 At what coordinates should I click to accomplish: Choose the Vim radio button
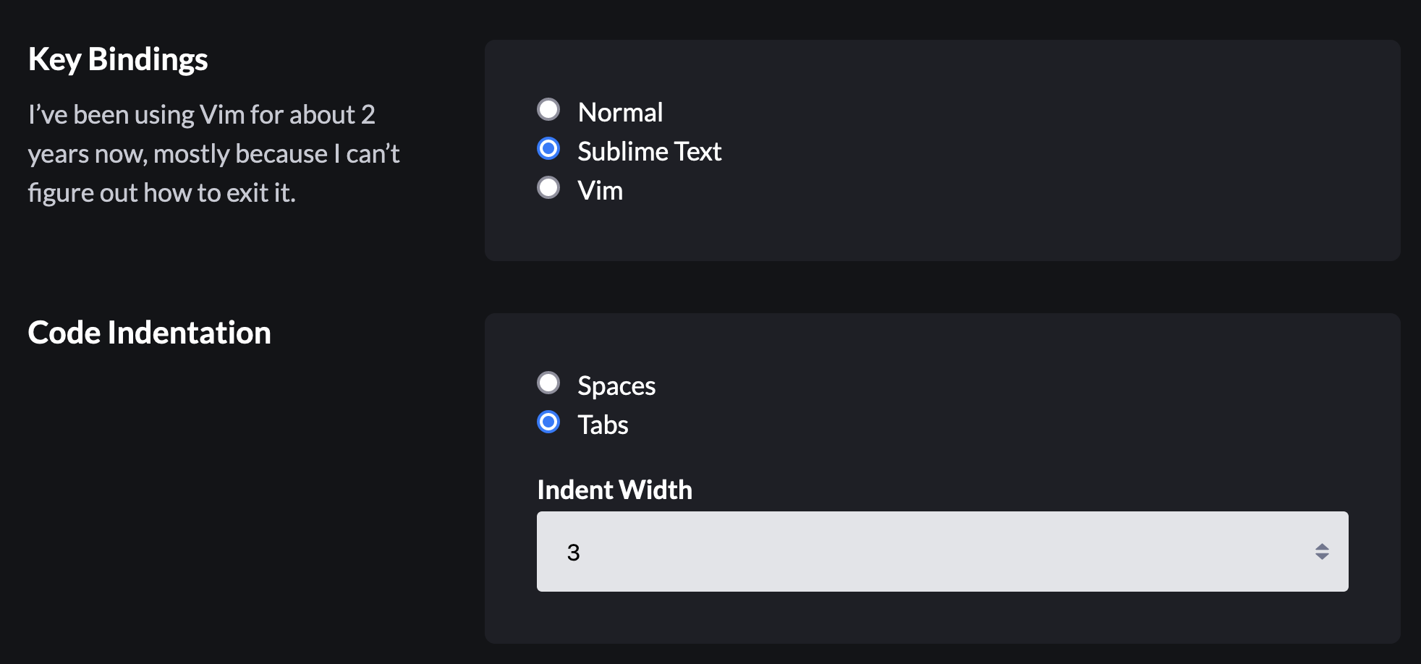pos(548,188)
